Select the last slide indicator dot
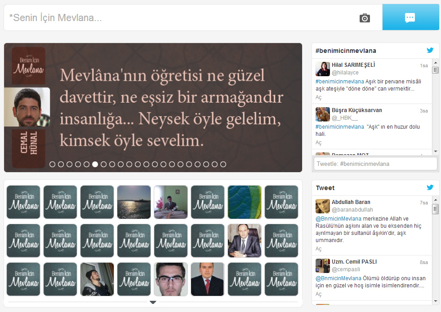Image resolution: width=441 pixels, height=312 pixels. [x=223, y=165]
